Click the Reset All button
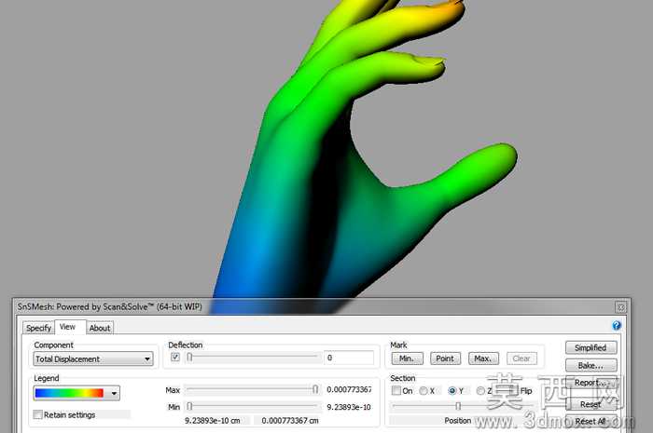This screenshot has width=653, height=433. 590,421
